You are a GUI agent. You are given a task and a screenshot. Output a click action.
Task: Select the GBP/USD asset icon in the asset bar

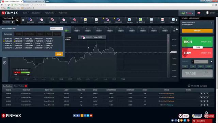tap(52, 19)
